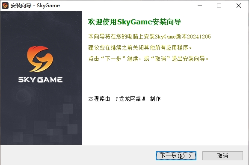249x165 pixels.
Task: Click the title bar text 安装向导 - SkyGame
Action: coord(35,6)
